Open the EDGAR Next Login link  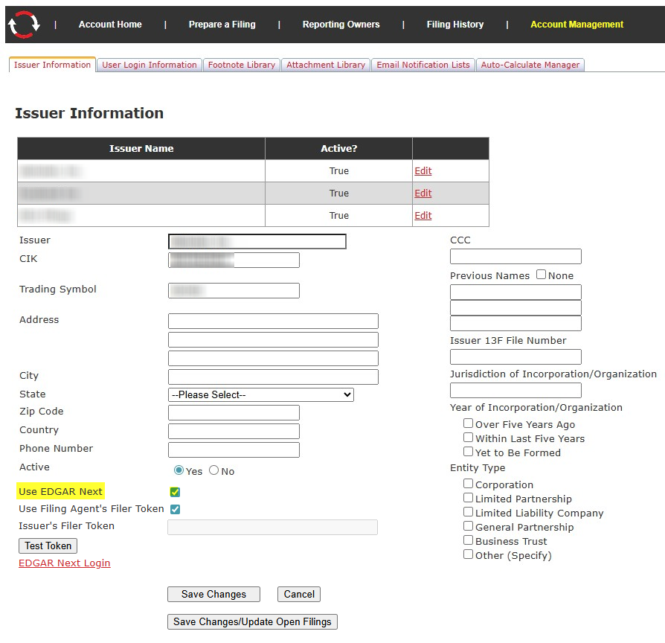(x=64, y=563)
